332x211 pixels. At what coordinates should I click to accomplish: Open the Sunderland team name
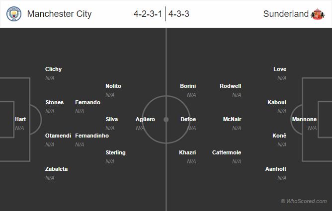tap(286, 14)
